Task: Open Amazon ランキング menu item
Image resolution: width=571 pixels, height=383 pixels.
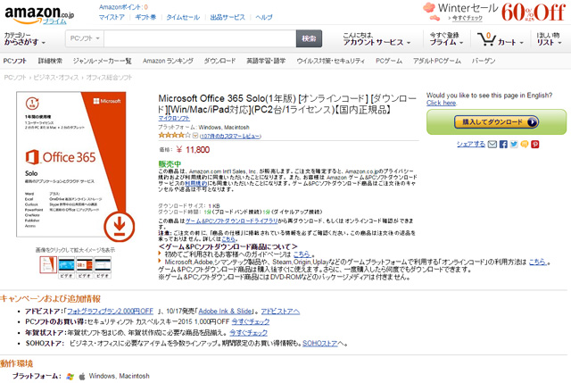Action: click(x=168, y=61)
